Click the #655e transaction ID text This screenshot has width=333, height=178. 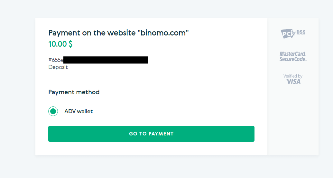[56, 60]
